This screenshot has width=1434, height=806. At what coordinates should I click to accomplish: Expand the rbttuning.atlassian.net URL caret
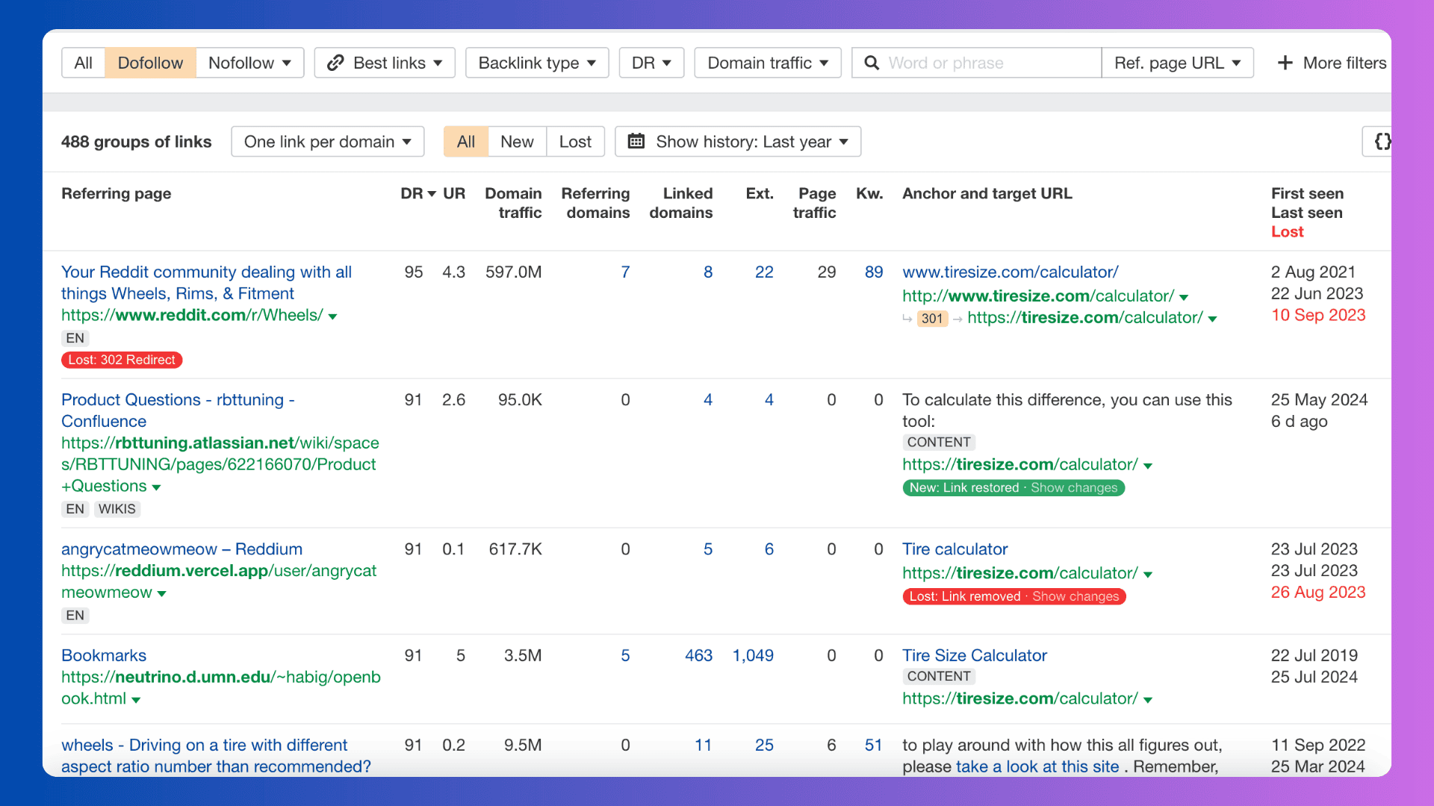156,487
